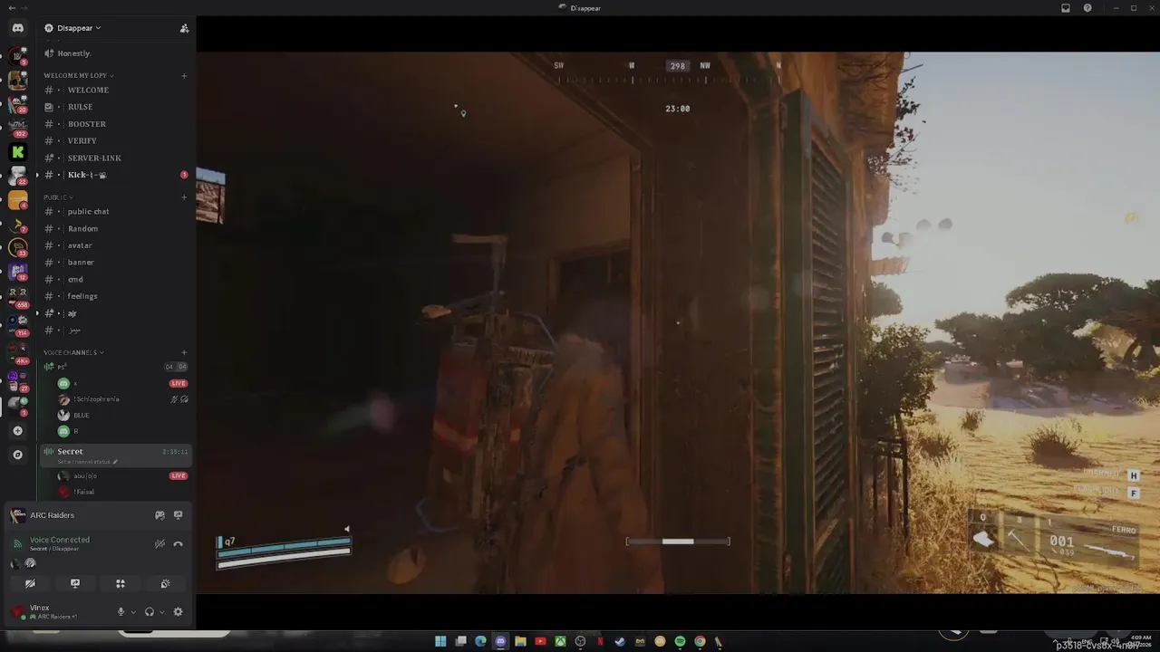Open the Kick server icon in sidebar
1160x652 pixels.
17,152
